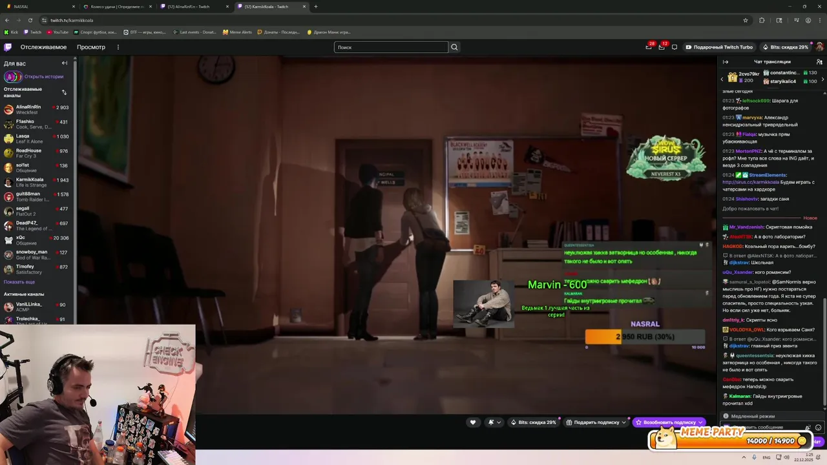This screenshot has width=827, height=465.
Task: Open guit88man channel in sidebar
Action: (36, 196)
